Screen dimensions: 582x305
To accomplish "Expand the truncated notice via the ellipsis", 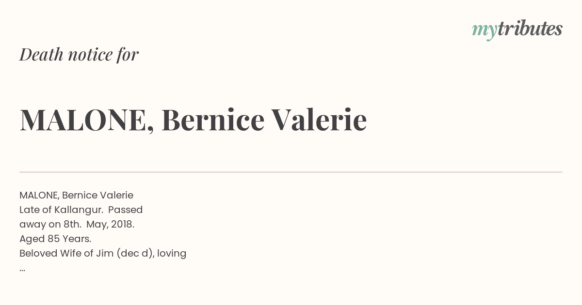I will [x=22, y=270].
